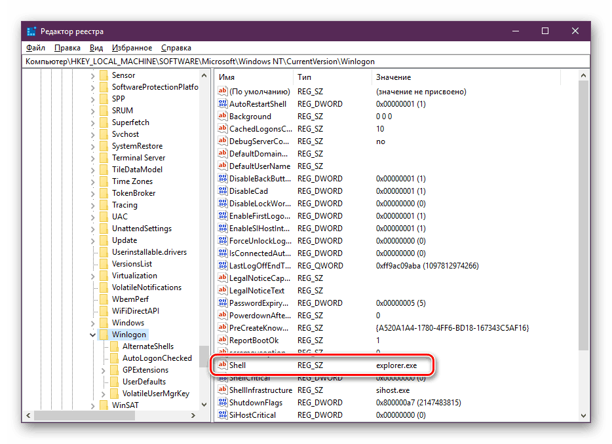Click the Winlogon folder icon
The image size is (612, 444).
(x=104, y=335)
